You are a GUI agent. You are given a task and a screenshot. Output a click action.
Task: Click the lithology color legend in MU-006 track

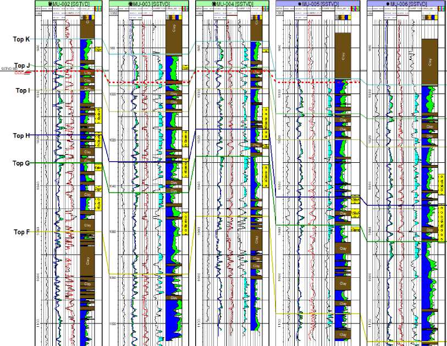[429, 18]
